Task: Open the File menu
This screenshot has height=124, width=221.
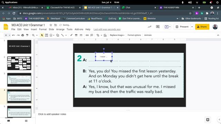Action: [13, 29]
